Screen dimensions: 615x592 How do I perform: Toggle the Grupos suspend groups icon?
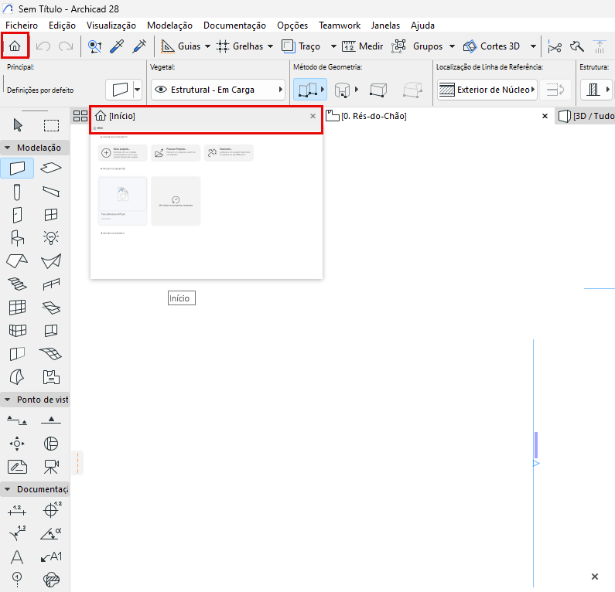[x=398, y=46]
